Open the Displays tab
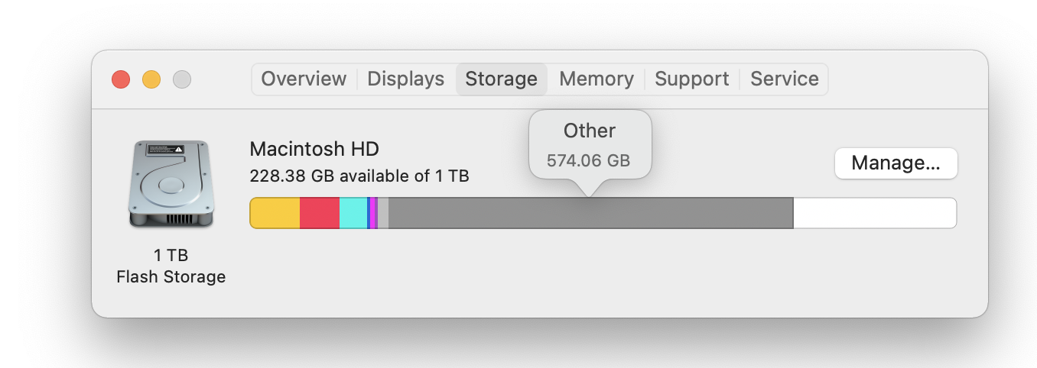Viewport: 1037px width, 368px height. (405, 79)
